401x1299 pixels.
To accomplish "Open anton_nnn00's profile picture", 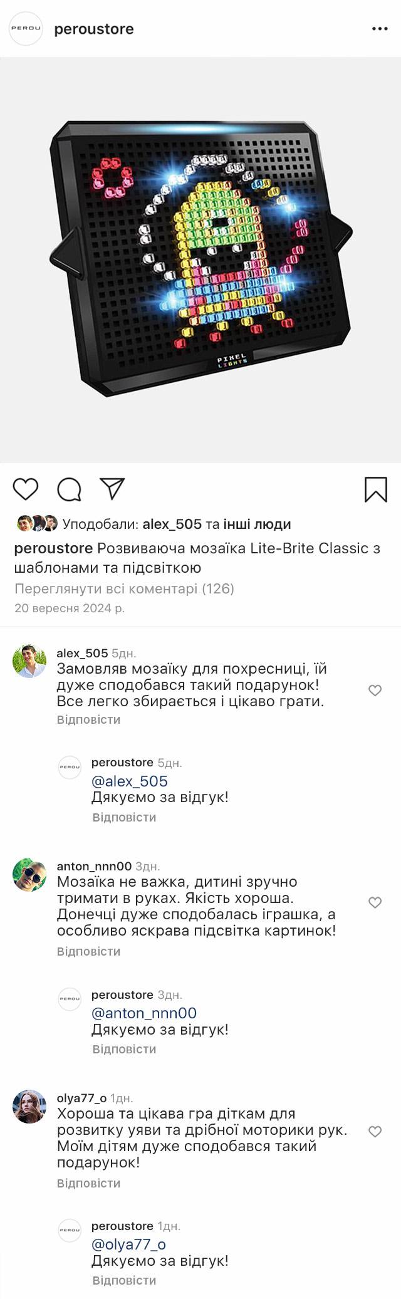I will point(29,875).
